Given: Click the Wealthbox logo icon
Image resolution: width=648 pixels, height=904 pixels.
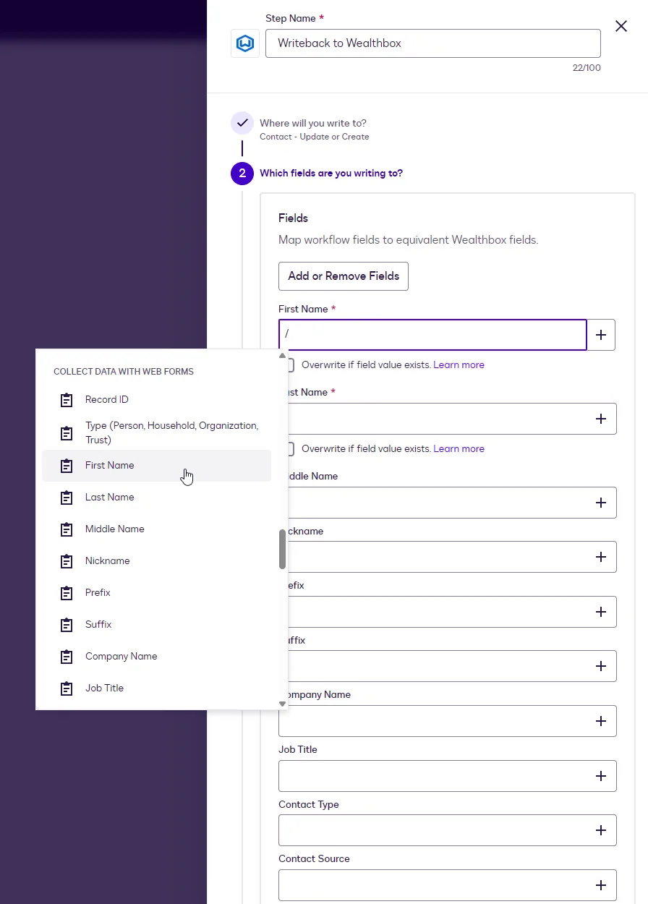Looking at the screenshot, I should [245, 43].
